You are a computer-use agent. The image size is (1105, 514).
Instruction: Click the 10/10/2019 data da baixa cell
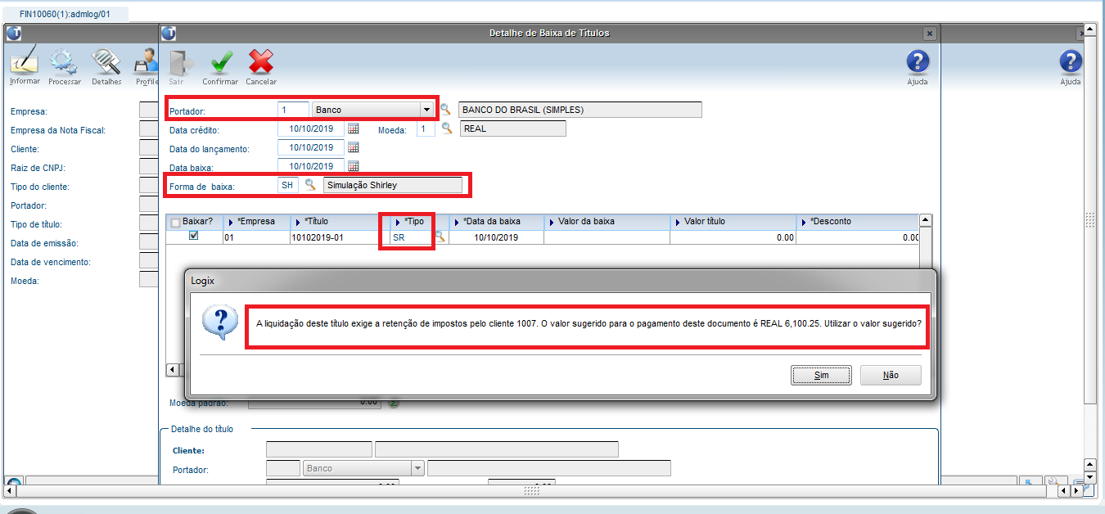(497, 237)
